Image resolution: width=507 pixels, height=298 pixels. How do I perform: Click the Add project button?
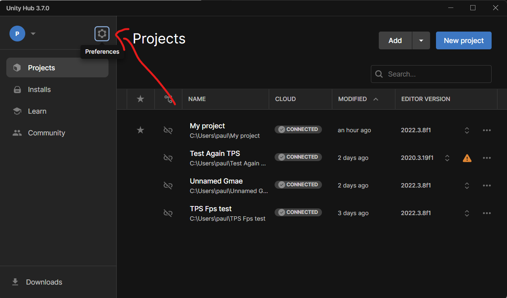pyautogui.click(x=395, y=41)
